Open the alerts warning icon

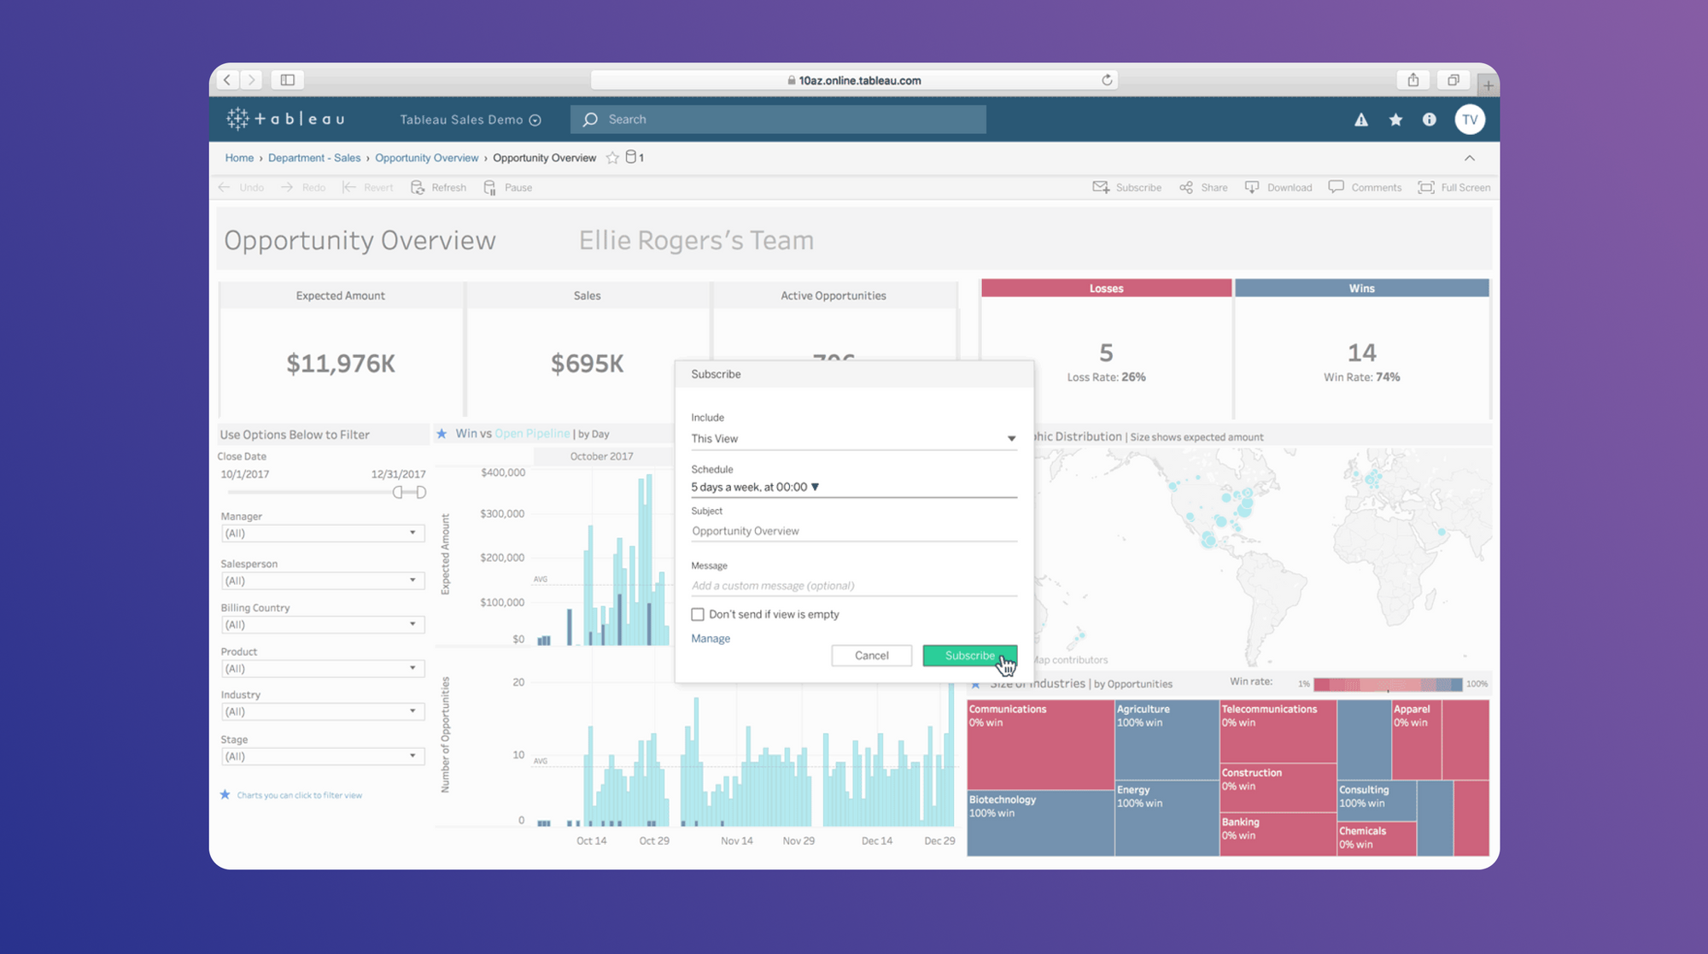pyautogui.click(x=1361, y=120)
